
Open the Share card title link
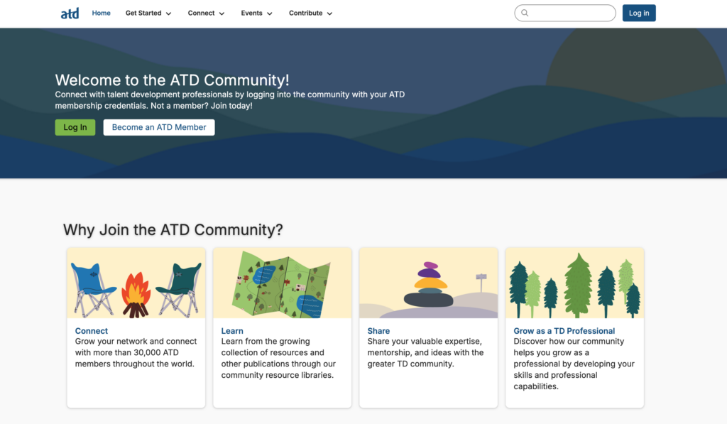(378, 331)
